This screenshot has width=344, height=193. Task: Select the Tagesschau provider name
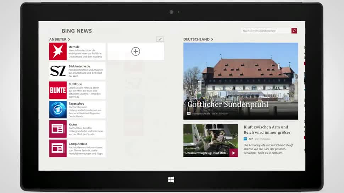pos(76,104)
